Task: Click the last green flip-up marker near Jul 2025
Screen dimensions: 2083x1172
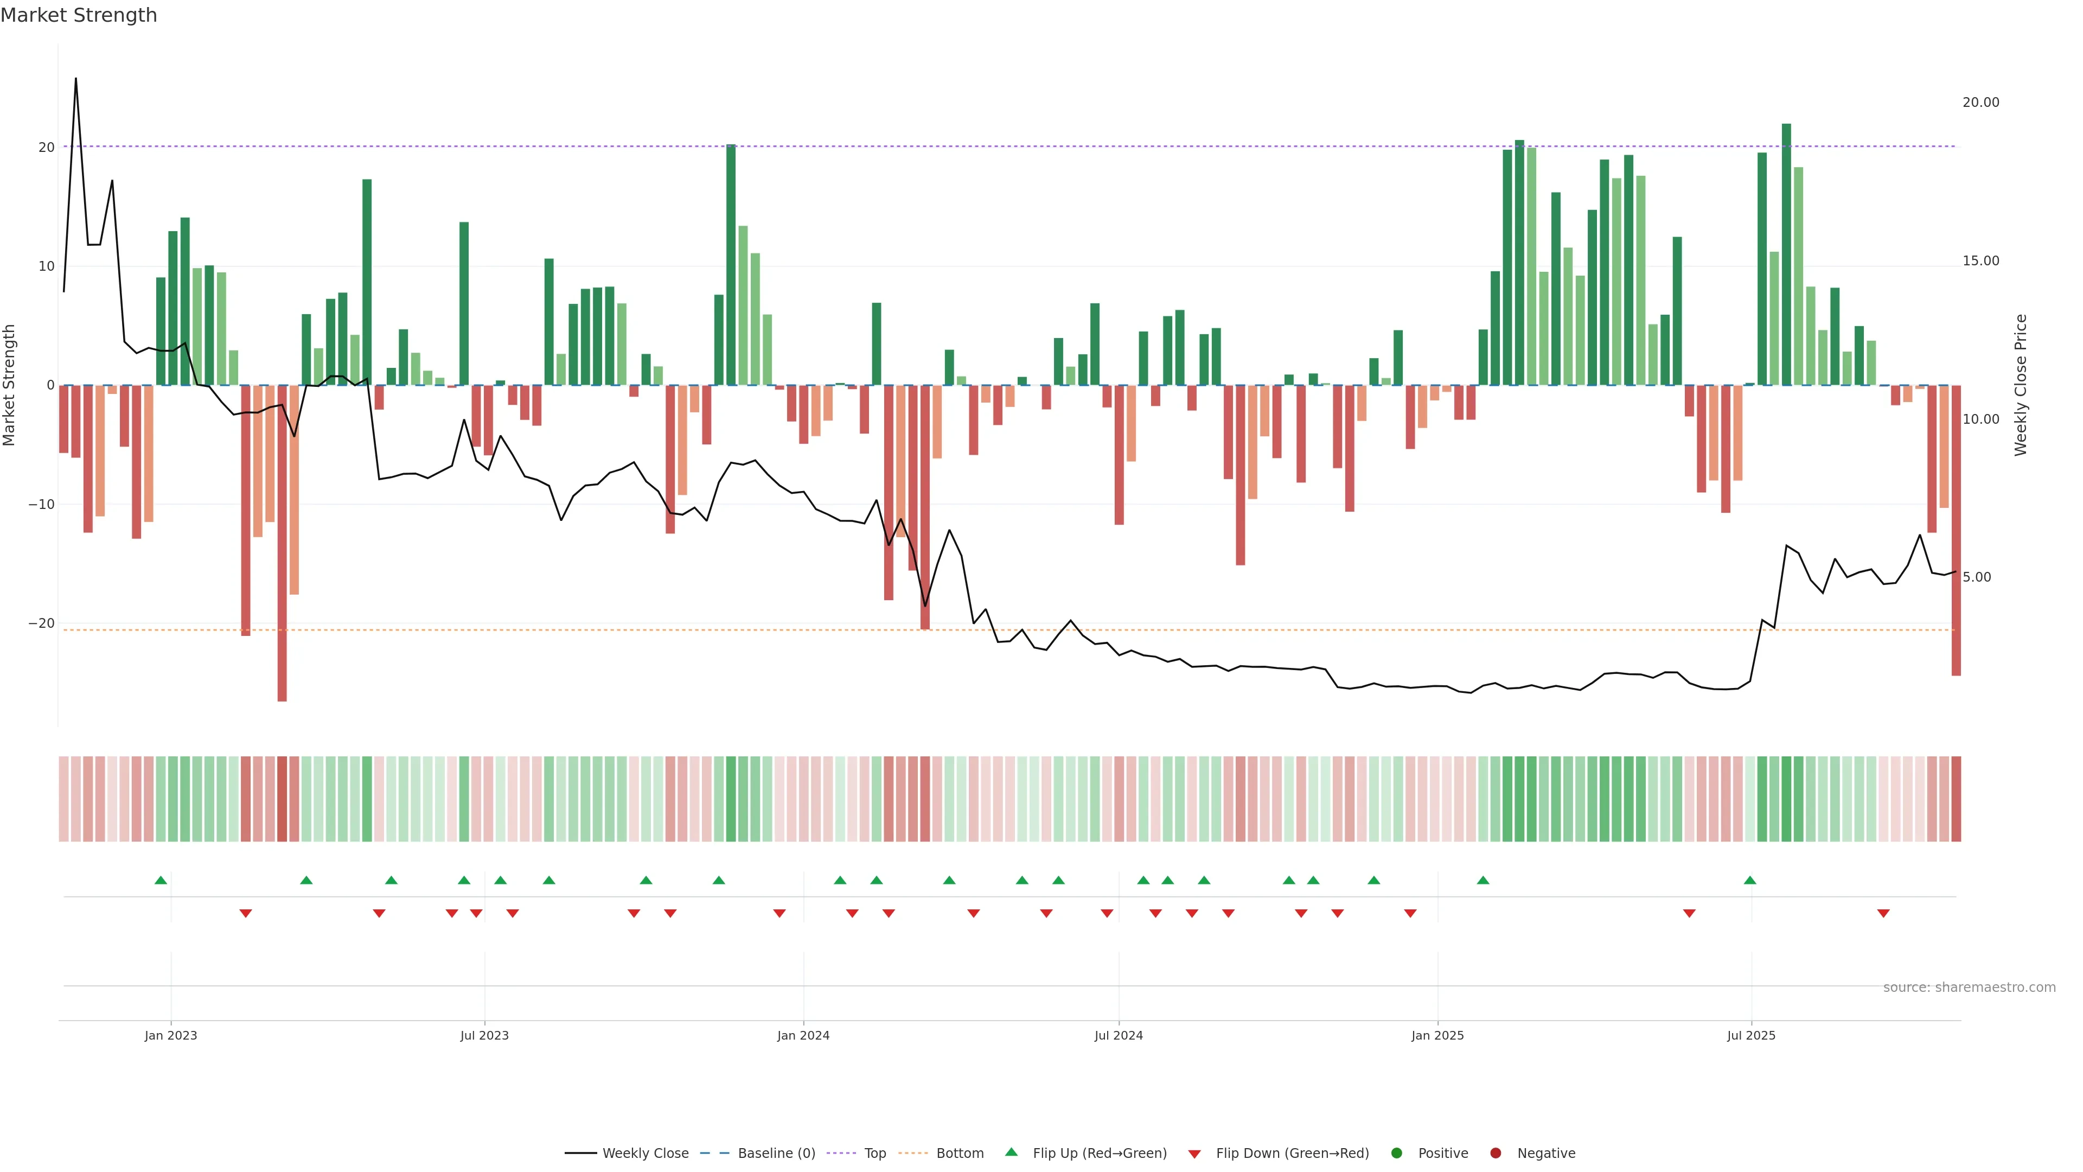Action: point(1750,880)
